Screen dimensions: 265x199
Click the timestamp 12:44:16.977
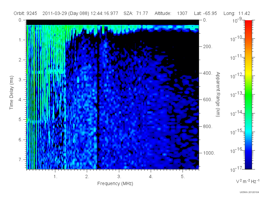coord(104,13)
